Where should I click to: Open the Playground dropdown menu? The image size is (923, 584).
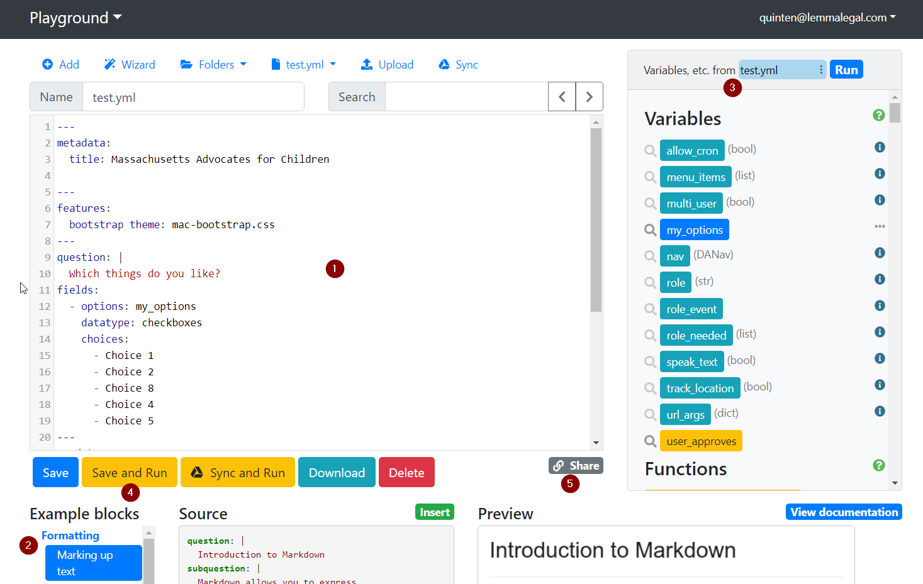point(76,18)
